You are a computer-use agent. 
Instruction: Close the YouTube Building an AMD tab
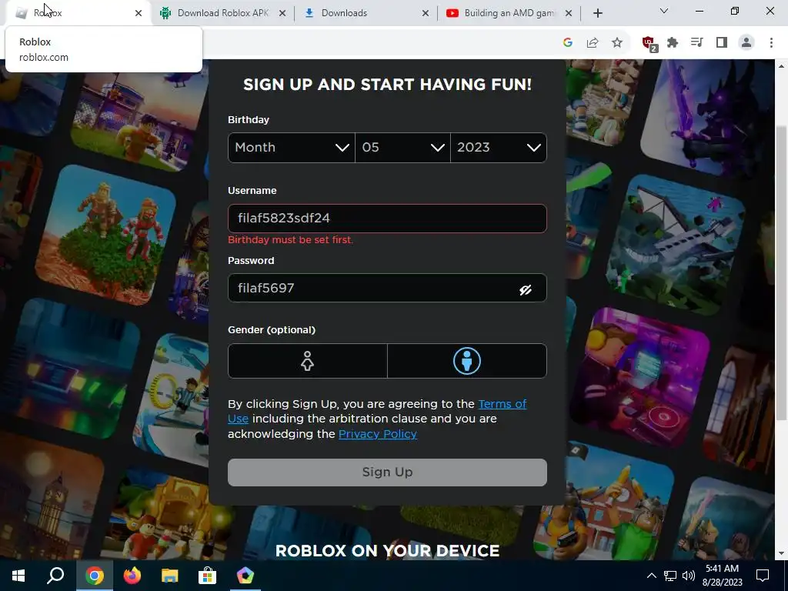coord(569,14)
